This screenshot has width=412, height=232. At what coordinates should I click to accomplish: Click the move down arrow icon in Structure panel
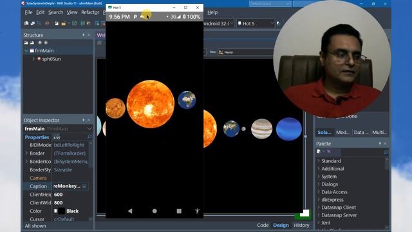click(x=46, y=43)
